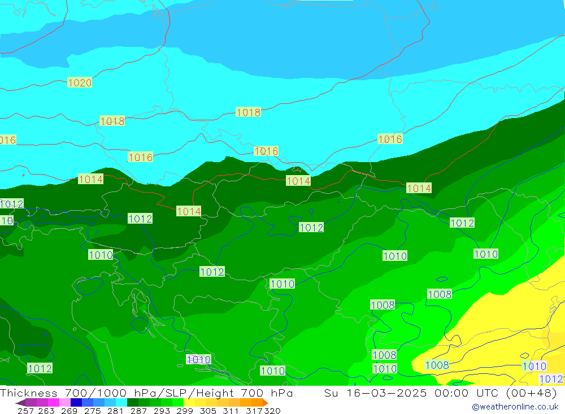Open the weatheronline.co.uk copyright link

pos(515,407)
